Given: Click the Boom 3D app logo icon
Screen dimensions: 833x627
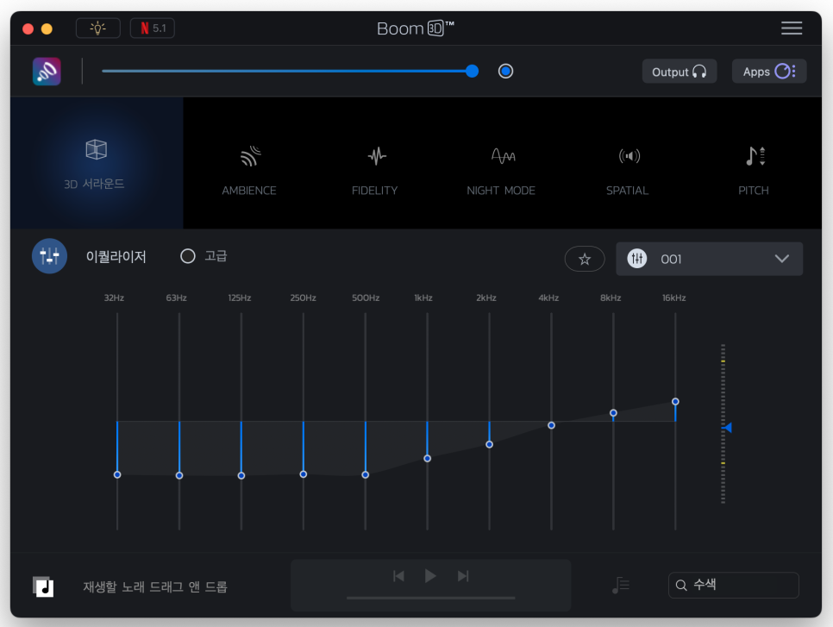Looking at the screenshot, I should 47,72.
